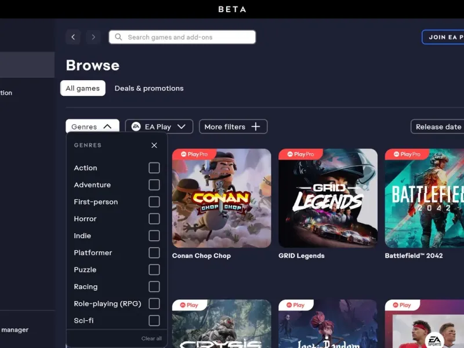This screenshot has height=348, width=464.
Task: Expand the More filters options
Action: tap(233, 126)
